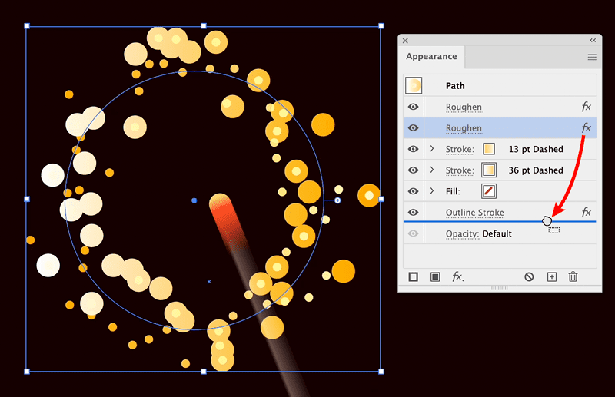
Task: Click the left-middle bounding box handle
Action: 27,199
